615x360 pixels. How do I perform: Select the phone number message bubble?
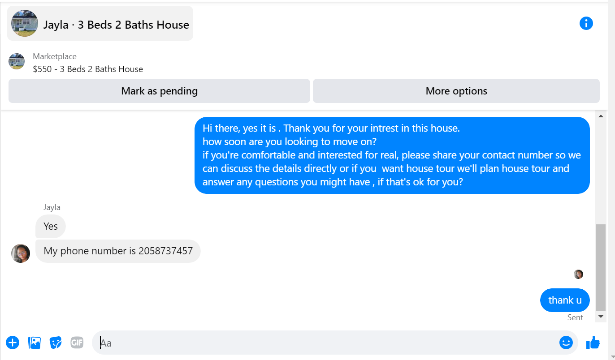click(118, 251)
